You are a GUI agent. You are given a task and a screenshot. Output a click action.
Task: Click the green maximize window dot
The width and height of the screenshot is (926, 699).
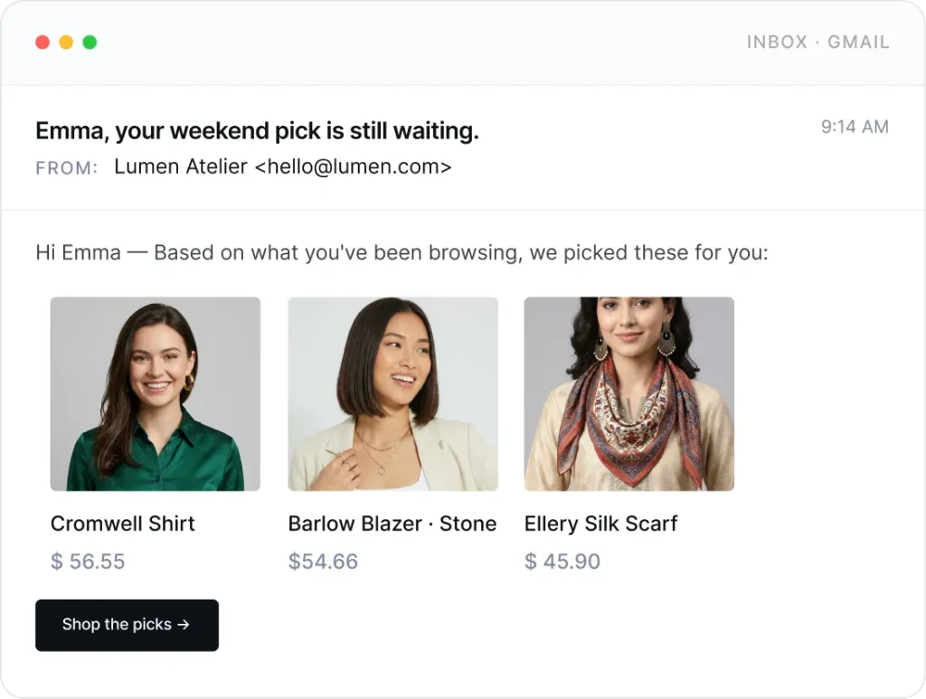[90, 42]
